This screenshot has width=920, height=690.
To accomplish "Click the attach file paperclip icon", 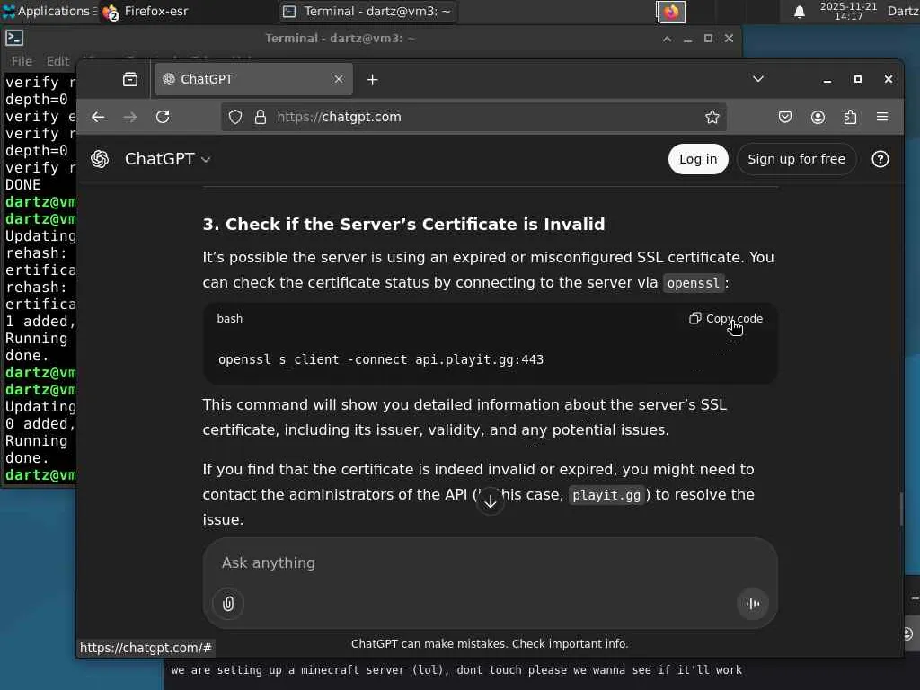I will coord(228,603).
